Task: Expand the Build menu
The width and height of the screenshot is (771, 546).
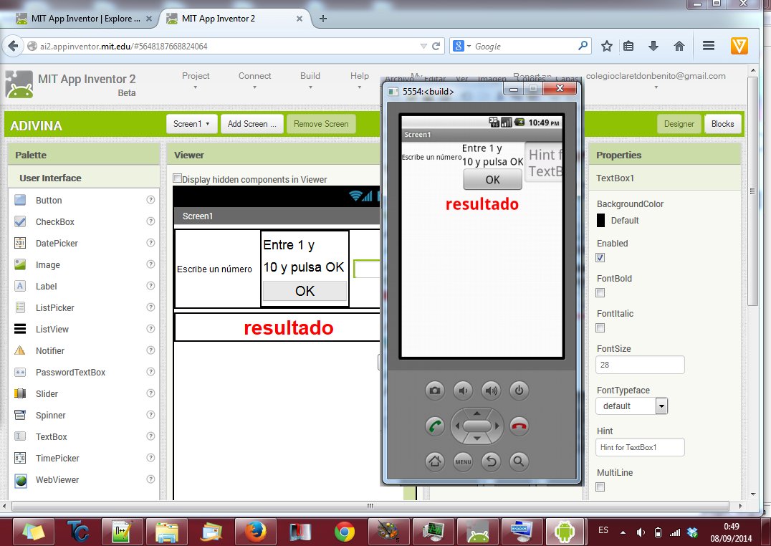Action: pyautogui.click(x=310, y=81)
